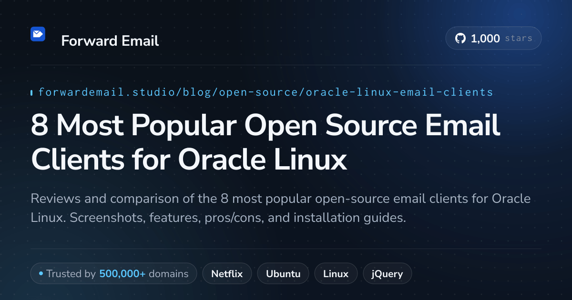Click the forwardemail.studio blog URL
The image size is (572, 300).
(266, 92)
